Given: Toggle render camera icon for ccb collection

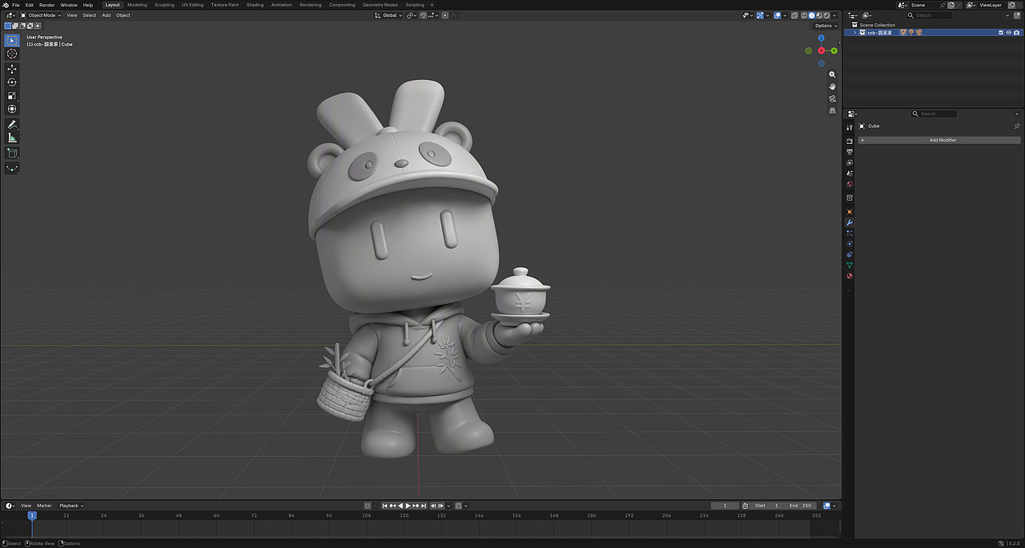Looking at the screenshot, I should 1016,33.
